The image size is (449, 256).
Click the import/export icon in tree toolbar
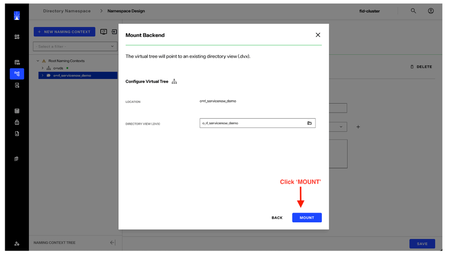(114, 32)
